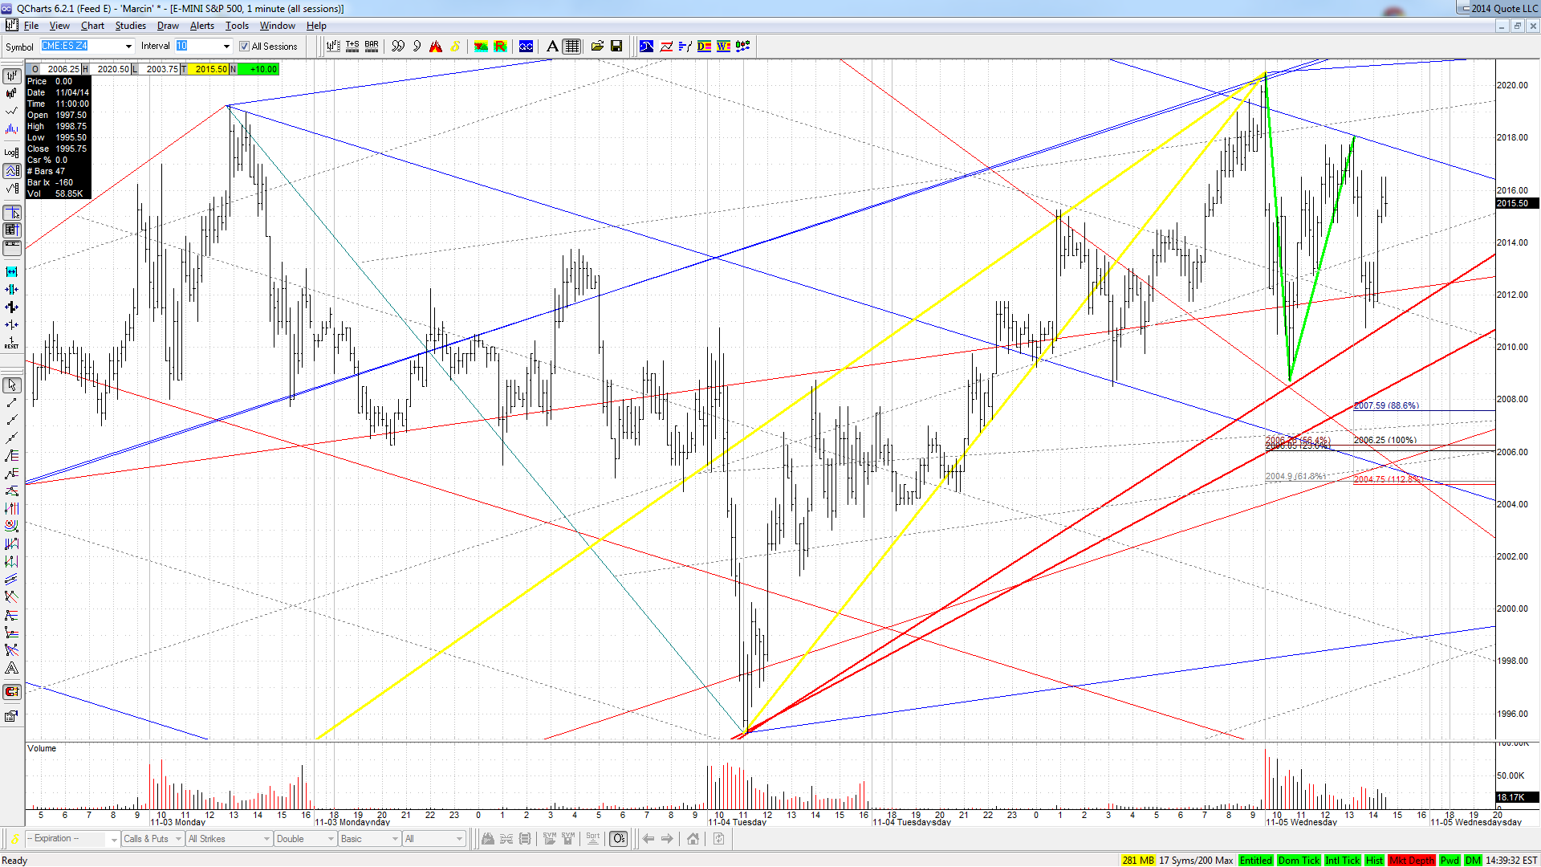Click the large letter A text tool icon
The height and width of the screenshot is (867, 1541).
coord(552,47)
